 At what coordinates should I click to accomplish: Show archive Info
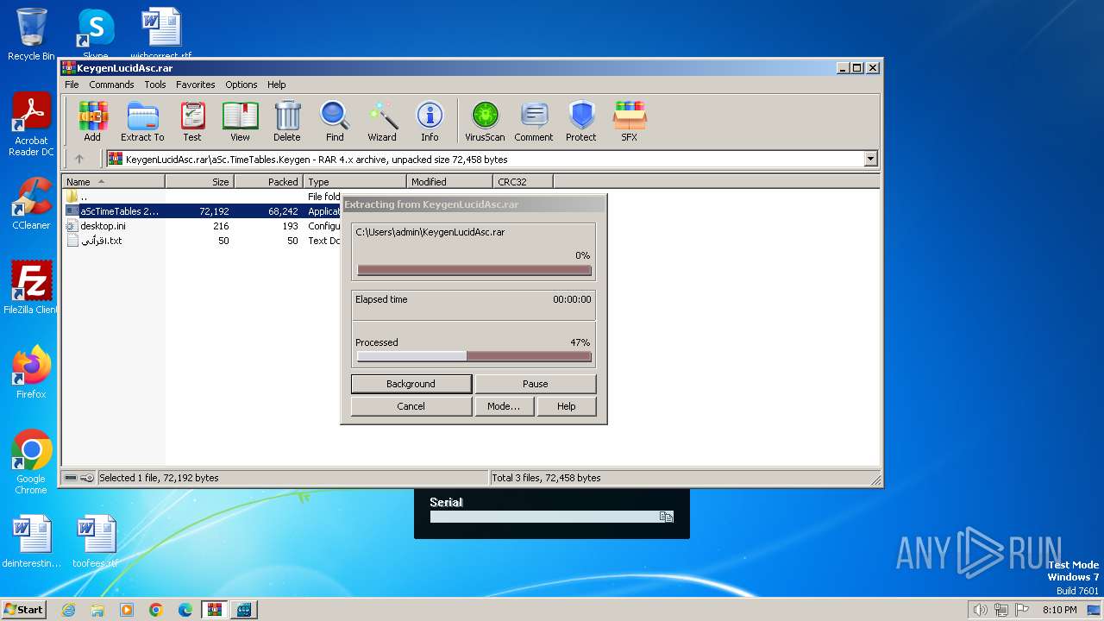(430, 122)
